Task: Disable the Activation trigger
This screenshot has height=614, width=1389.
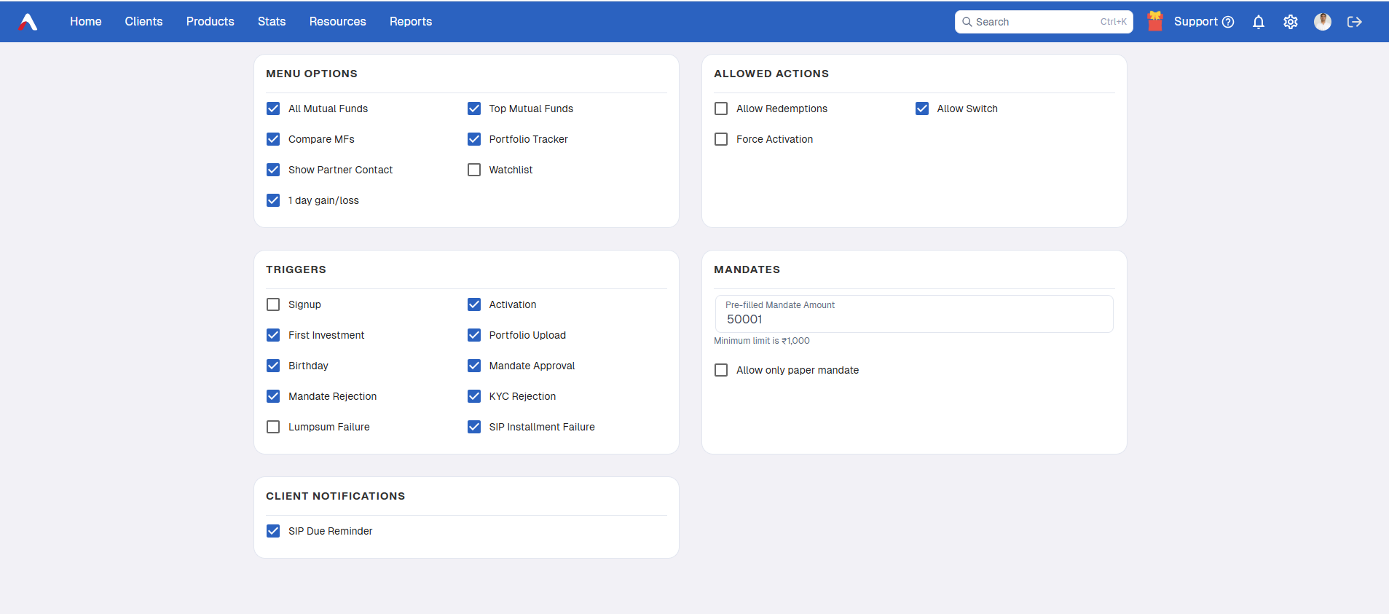Action: 474,304
